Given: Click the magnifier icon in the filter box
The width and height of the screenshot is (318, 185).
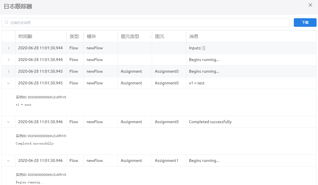Looking at the screenshot, I should tap(7, 22).
